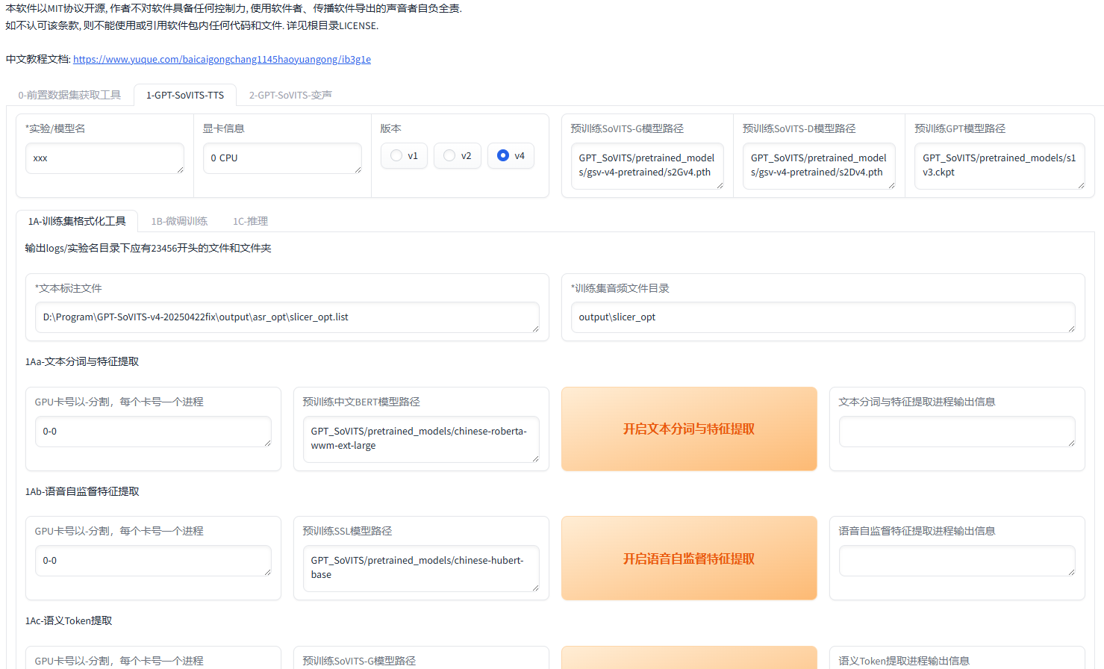The image size is (1104, 669).
Task: Click the 实验/模型名 input showing xxx
Action: click(x=105, y=158)
